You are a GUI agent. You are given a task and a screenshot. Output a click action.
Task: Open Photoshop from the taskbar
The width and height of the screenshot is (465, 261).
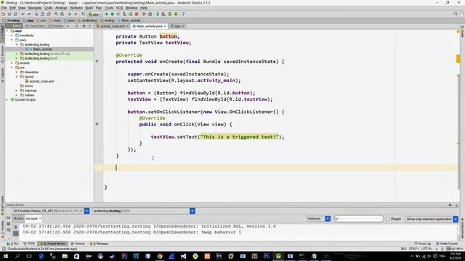tap(267, 256)
